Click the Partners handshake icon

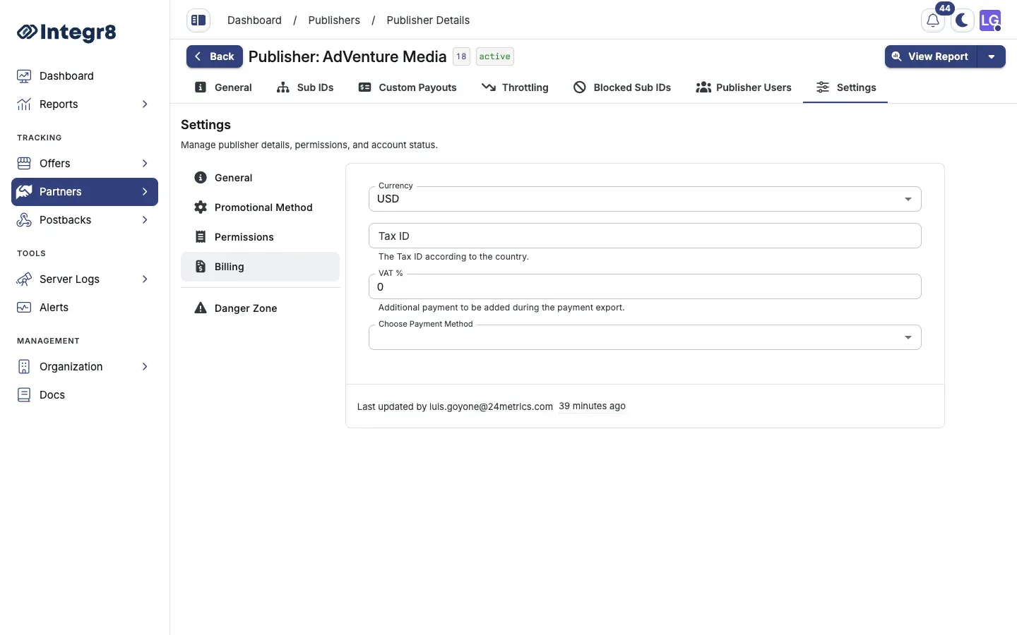click(24, 192)
